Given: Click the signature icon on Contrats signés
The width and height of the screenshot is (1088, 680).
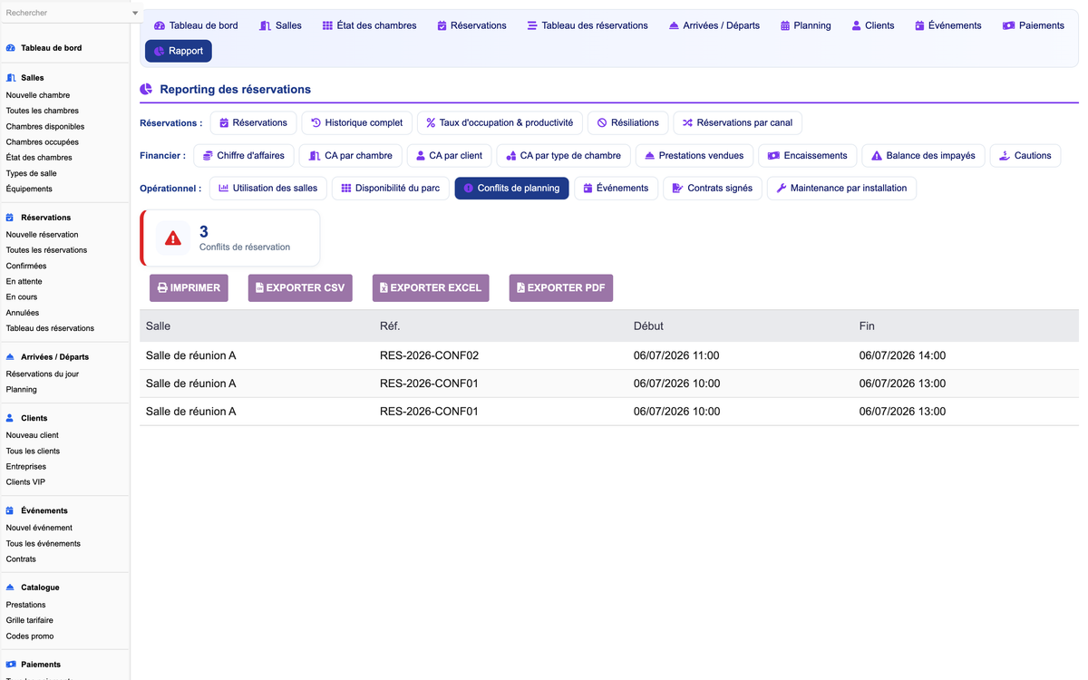Looking at the screenshot, I should pyautogui.click(x=677, y=189).
